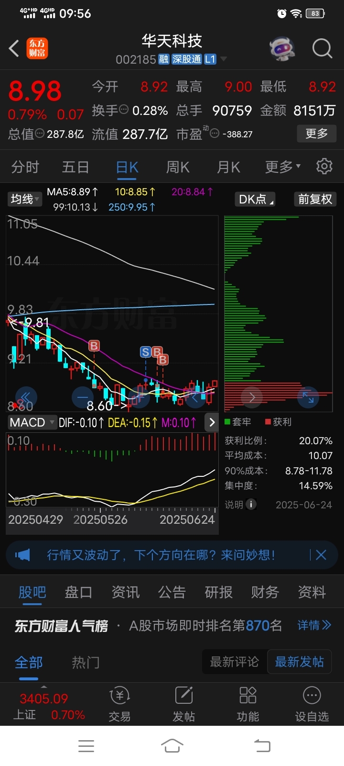Open chart settings gear icon
Screen dimensions: 344x766
click(324, 166)
